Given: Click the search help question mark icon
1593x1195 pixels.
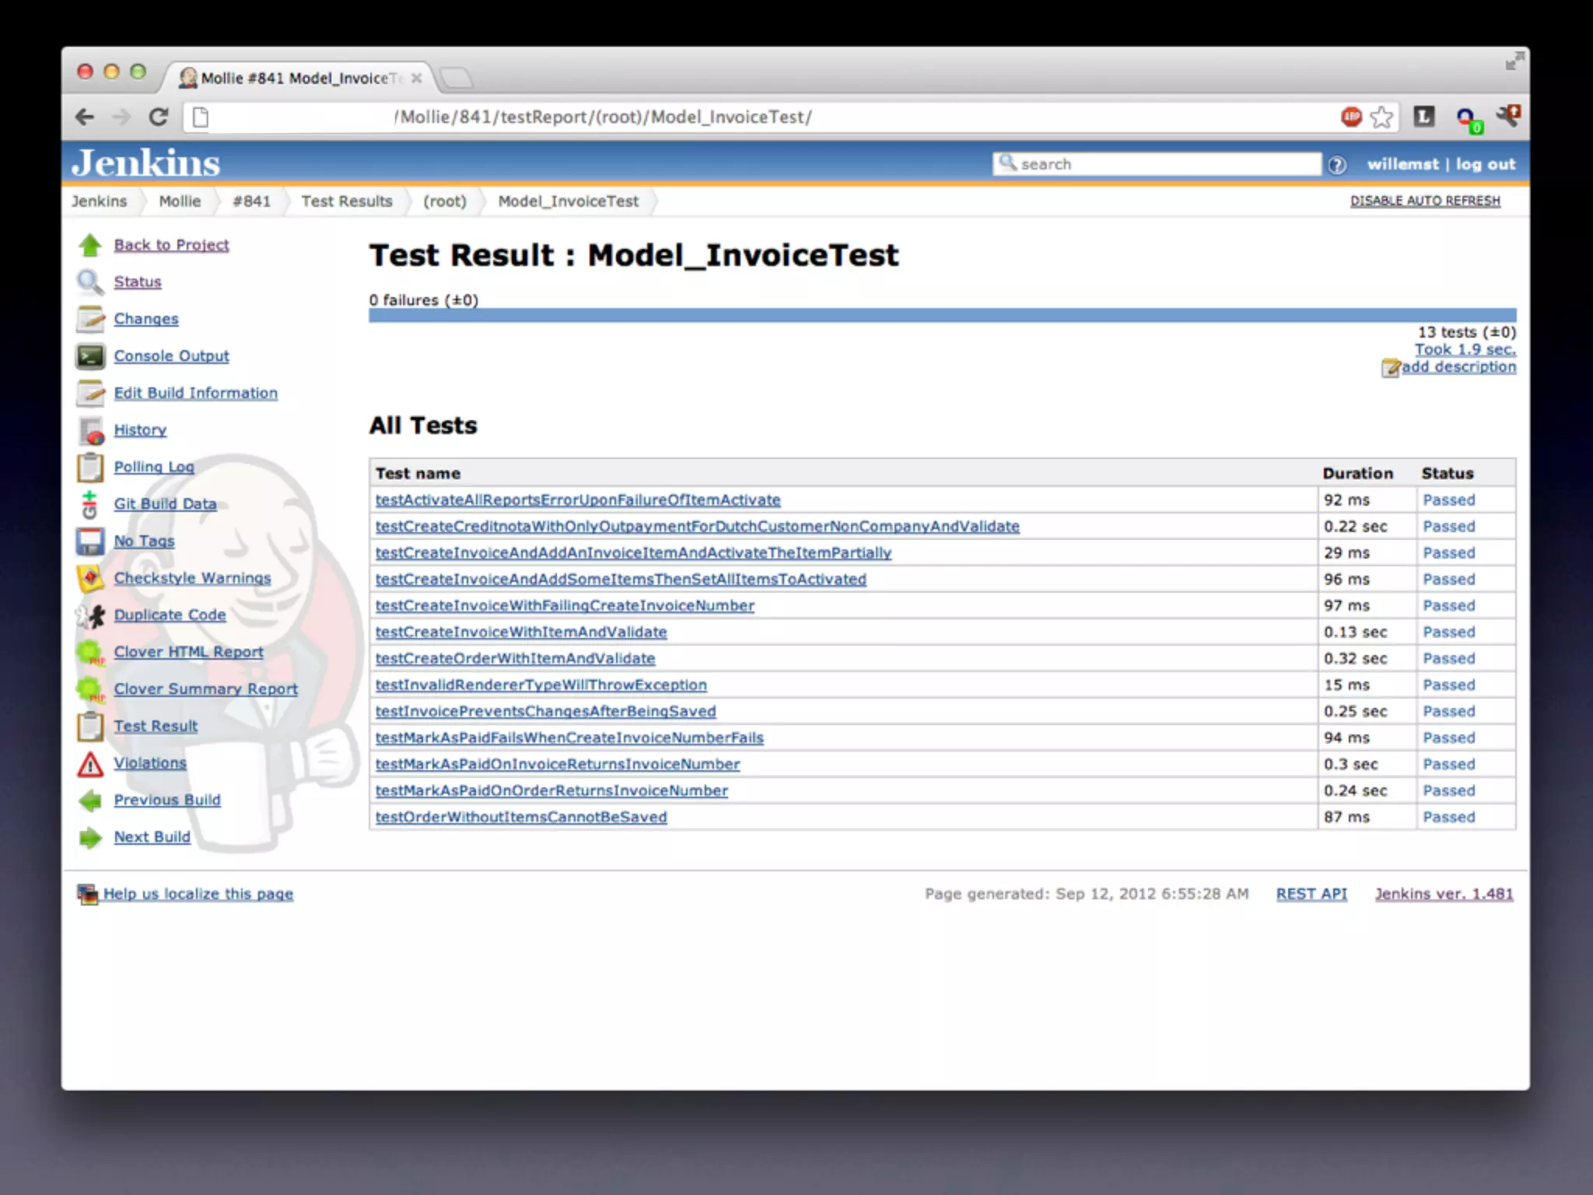Looking at the screenshot, I should pos(1337,165).
